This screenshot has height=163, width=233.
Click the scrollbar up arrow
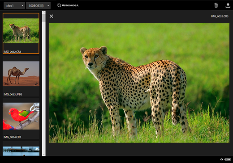tap(43, 12)
